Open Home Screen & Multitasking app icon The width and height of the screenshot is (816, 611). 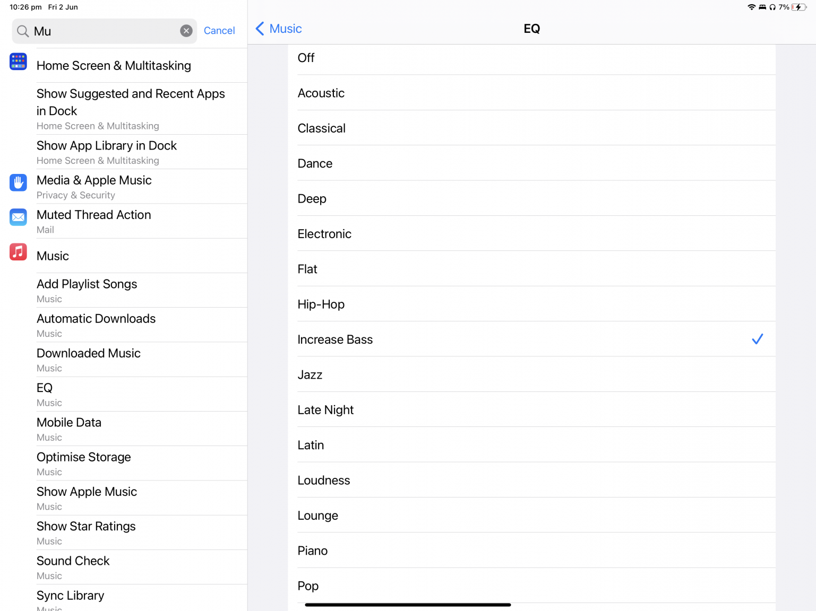point(18,62)
